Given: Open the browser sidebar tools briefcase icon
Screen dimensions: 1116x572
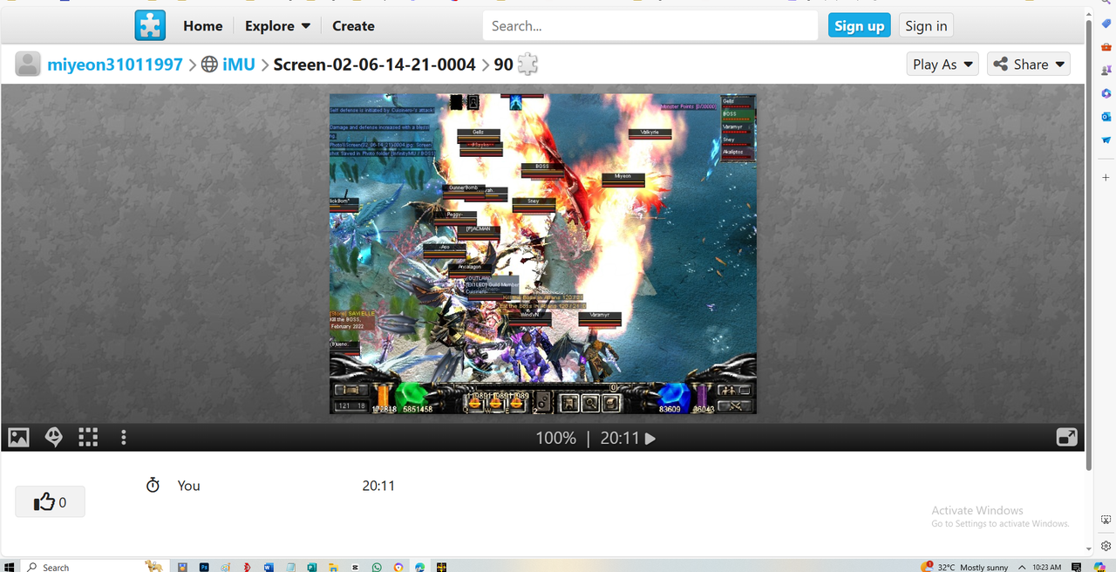Looking at the screenshot, I should [1106, 47].
